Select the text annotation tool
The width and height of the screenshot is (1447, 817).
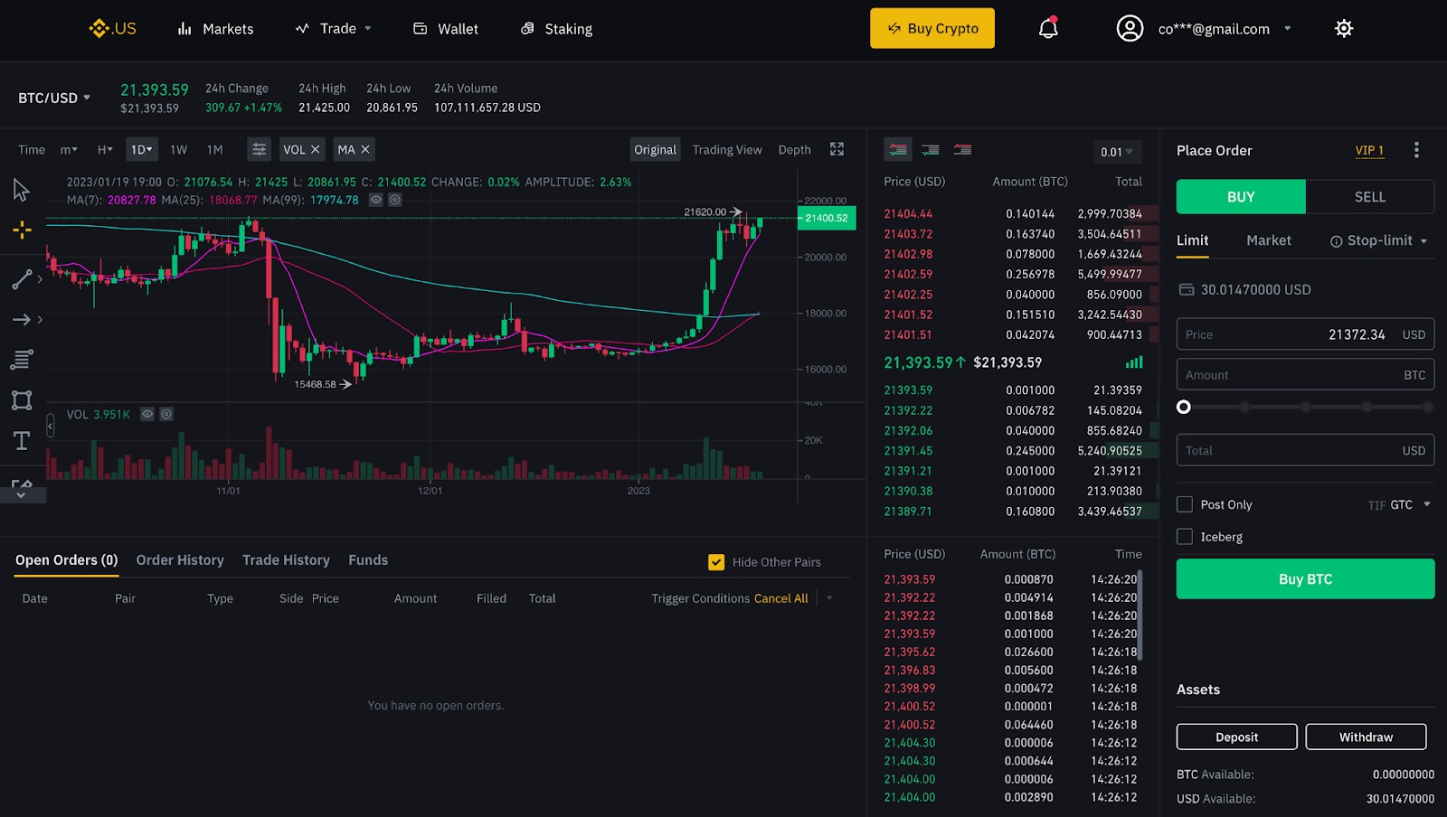22,441
